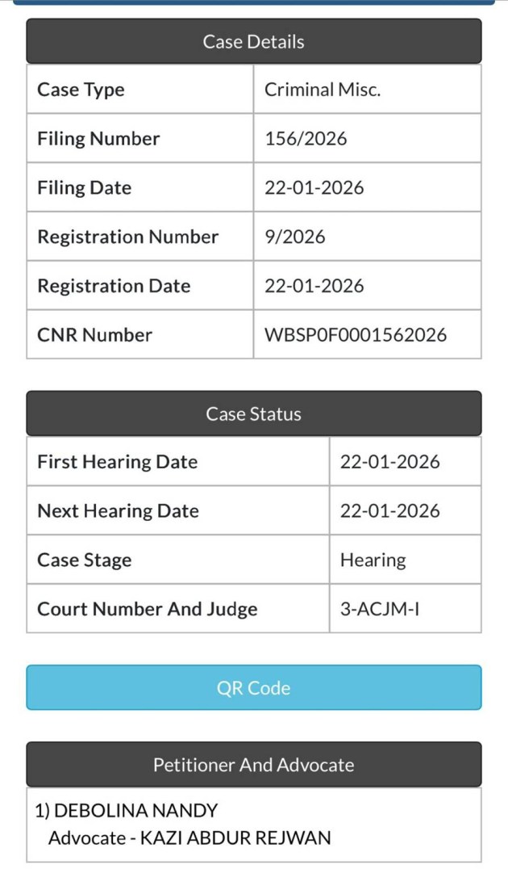Click the Registration Date label
The image size is (508, 869).
click(114, 286)
